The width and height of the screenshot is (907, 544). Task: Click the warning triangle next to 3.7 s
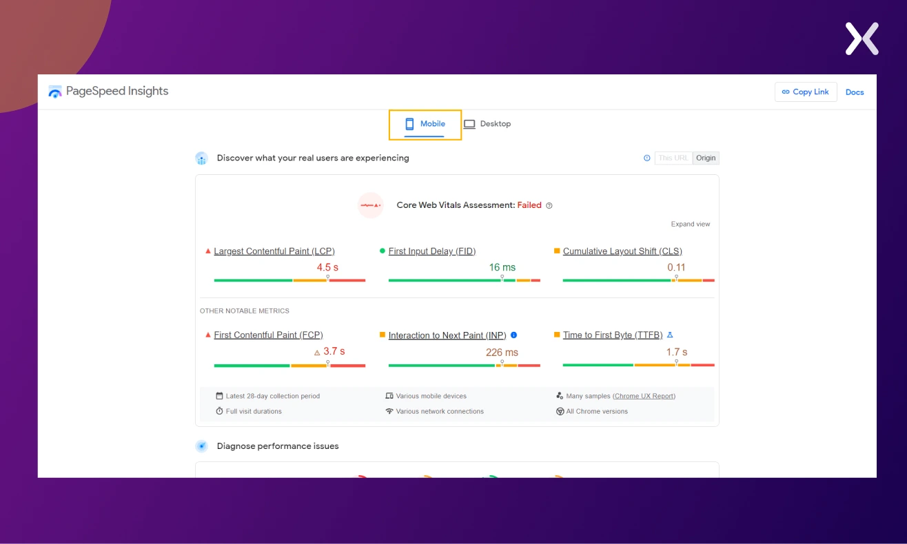(317, 353)
